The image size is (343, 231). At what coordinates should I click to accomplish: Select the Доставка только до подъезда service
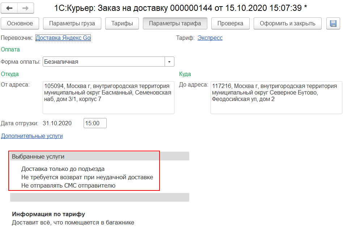pos(63,169)
